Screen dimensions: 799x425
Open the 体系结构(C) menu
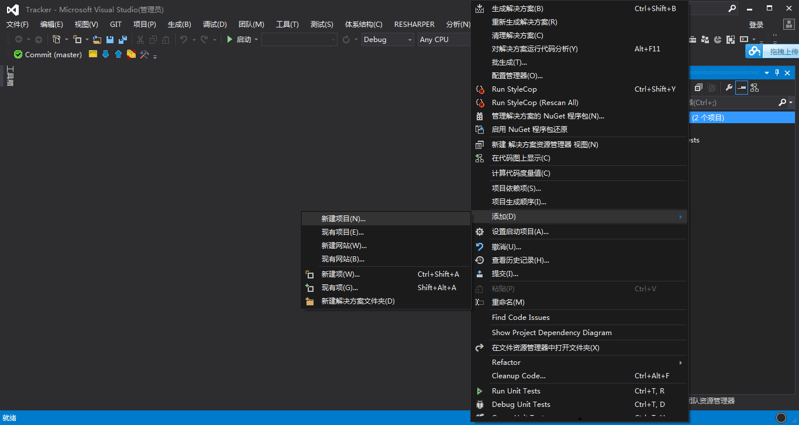click(364, 24)
